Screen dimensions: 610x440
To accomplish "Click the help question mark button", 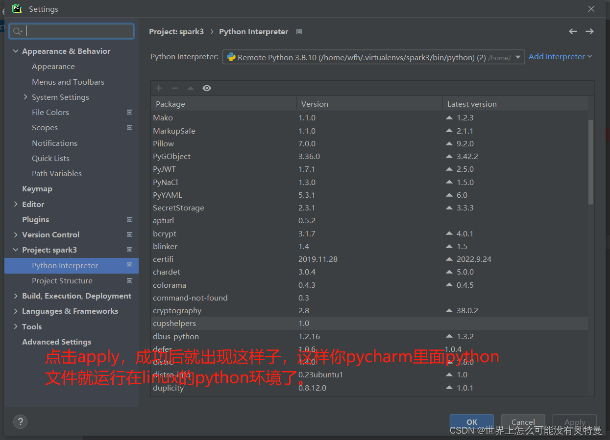I will 20,421.
